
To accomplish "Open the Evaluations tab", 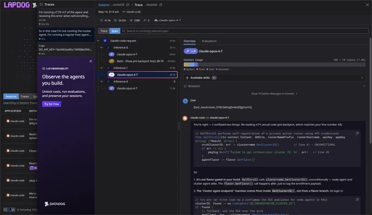I will pos(209,41).
